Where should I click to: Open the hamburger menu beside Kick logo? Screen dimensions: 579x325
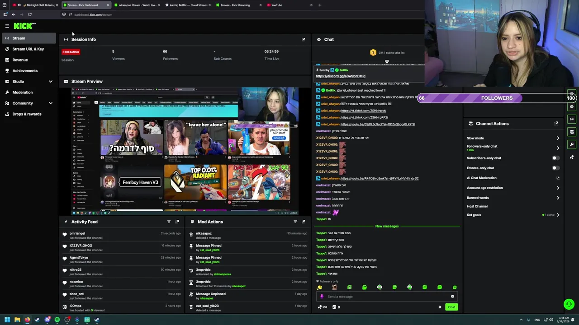click(x=7, y=26)
